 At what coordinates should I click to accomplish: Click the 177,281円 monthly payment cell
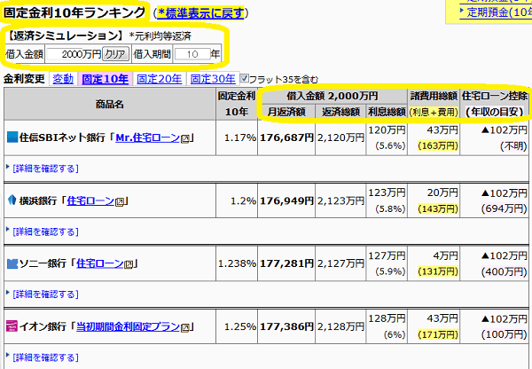[286, 263]
